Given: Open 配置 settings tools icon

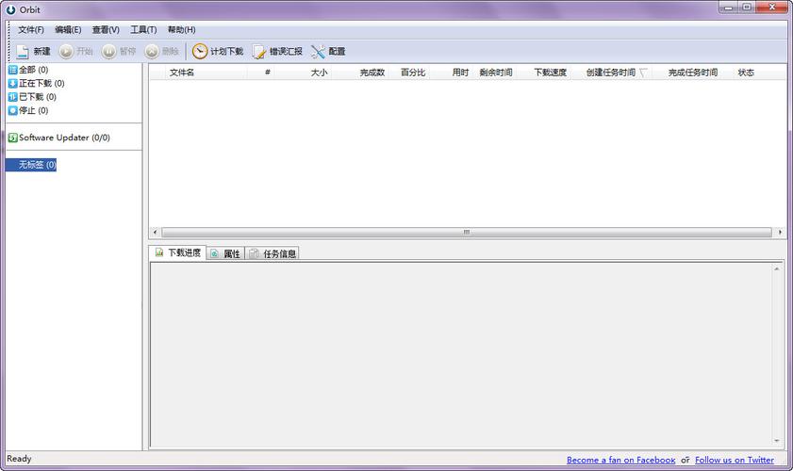Looking at the screenshot, I should click(x=318, y=52).
